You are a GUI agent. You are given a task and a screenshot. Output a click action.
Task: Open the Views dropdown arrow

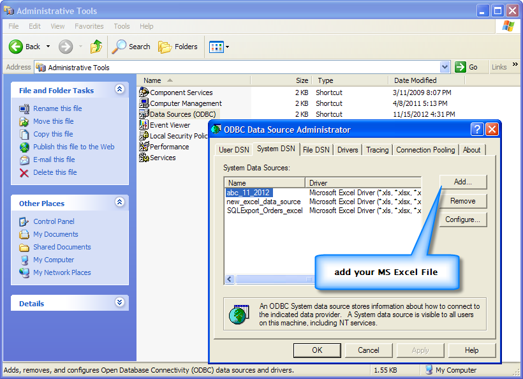(228, 47)
